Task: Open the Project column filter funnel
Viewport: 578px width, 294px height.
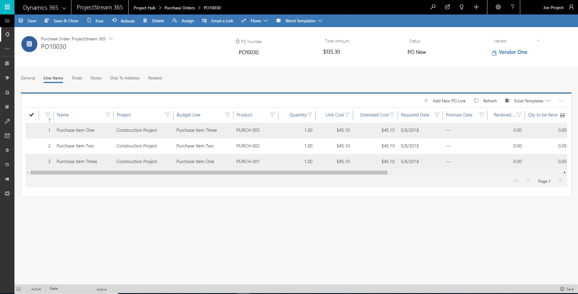Action: pyautogui.click(x=167, y=115)
